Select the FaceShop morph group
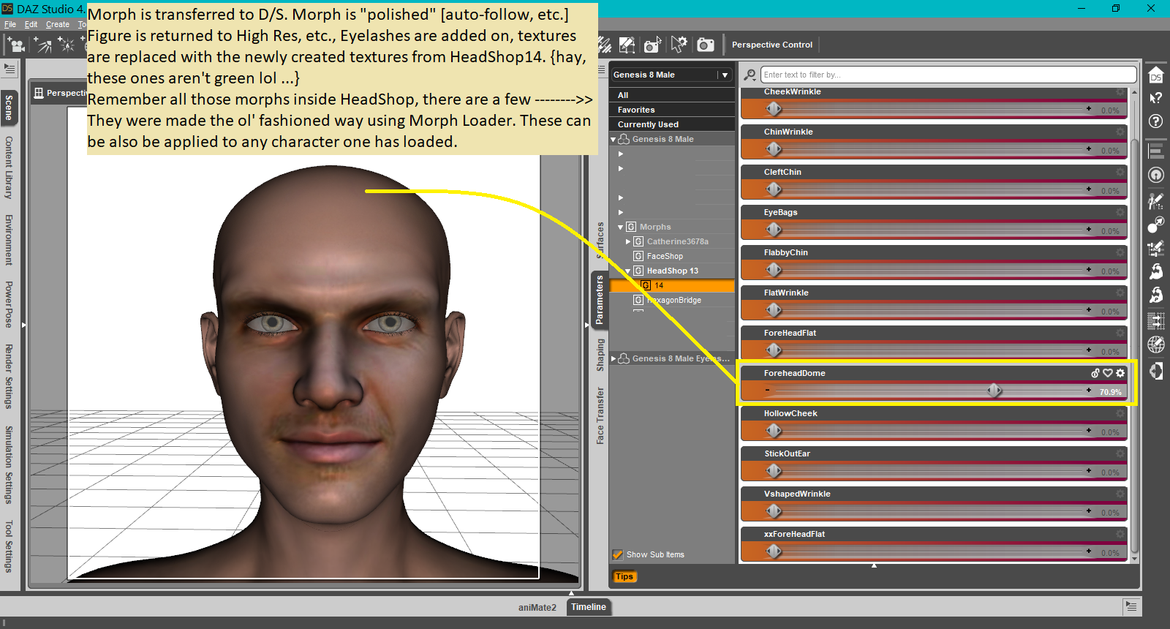The width and height of the screenshot is (1170, 629). point(665,256)
